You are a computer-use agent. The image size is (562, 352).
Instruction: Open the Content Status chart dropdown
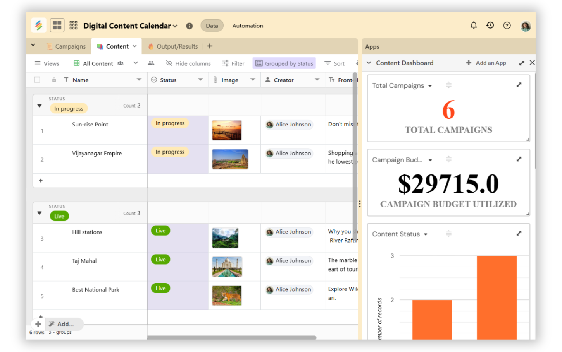[x=426, y=234]
